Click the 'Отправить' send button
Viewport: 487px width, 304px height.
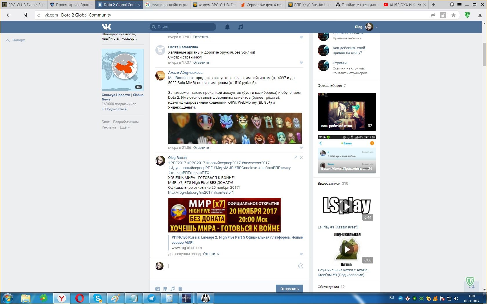pyautogui.click(x=289, y=289)
